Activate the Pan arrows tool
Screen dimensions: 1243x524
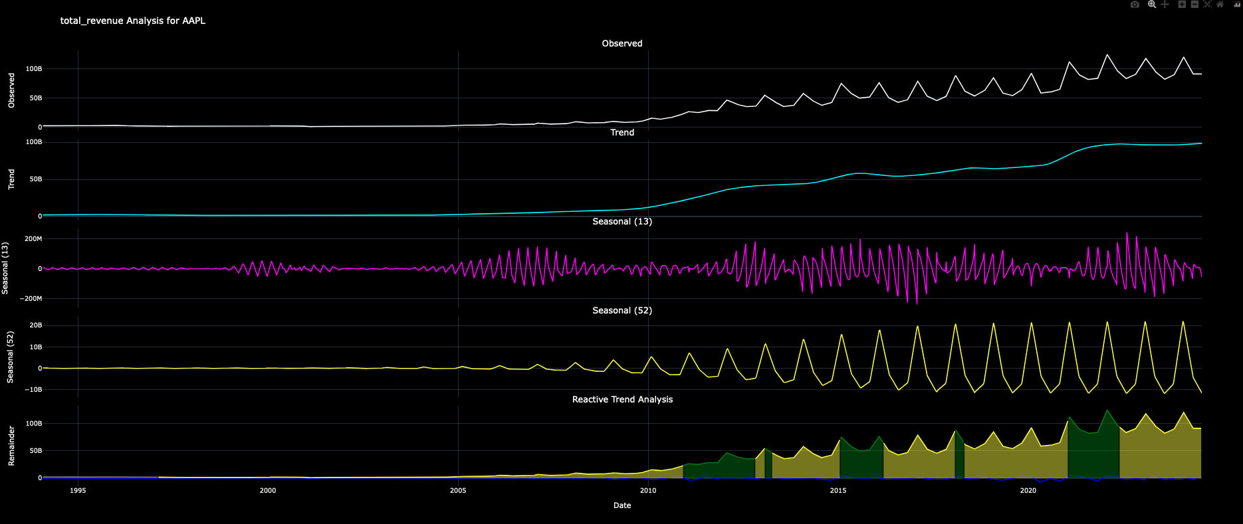1165,5
